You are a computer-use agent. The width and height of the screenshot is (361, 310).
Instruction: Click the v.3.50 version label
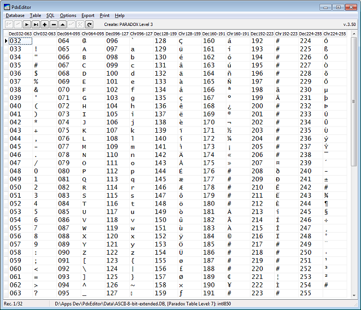pos(350,24)
